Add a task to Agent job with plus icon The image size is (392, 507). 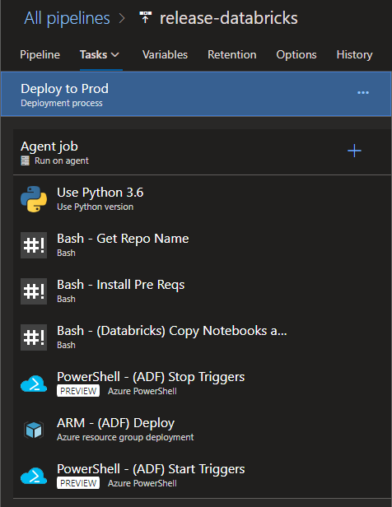354,151
